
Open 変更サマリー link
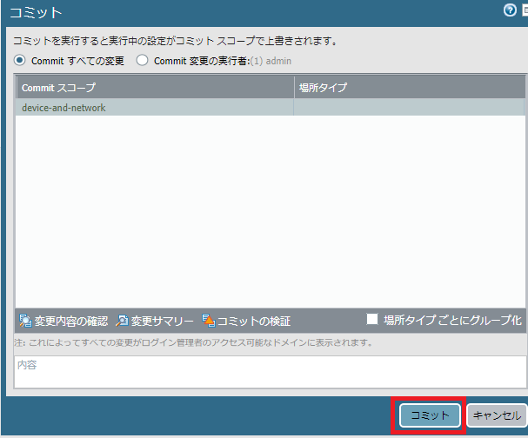[x=163, y=321]
